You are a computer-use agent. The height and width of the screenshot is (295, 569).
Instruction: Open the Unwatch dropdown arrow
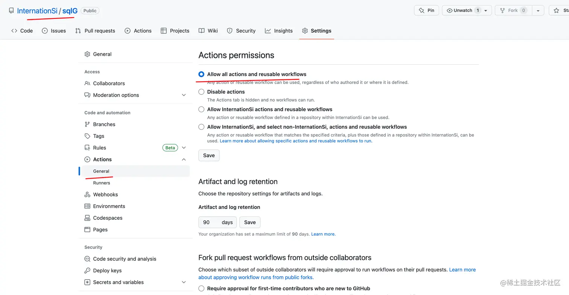[x=486, y=11]
